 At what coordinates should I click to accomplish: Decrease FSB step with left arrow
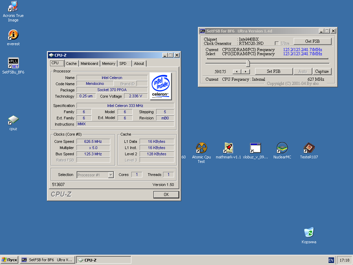[237, 72]
